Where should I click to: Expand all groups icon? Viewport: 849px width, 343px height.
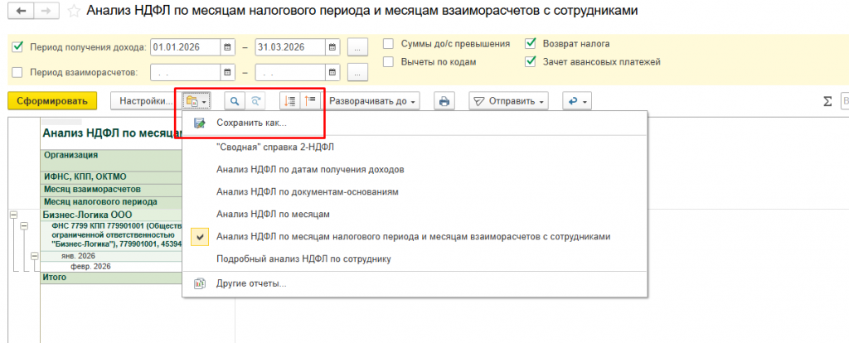pyautogui.click(x=312, y=101)
